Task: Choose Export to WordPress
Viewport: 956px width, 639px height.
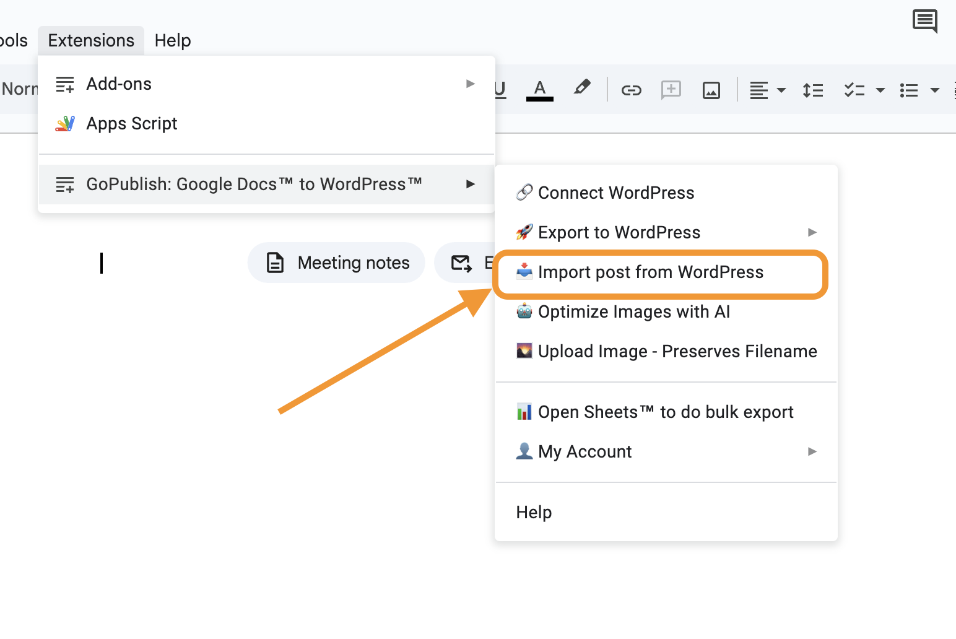Action: pyautogui.click(x=666, y=233)
